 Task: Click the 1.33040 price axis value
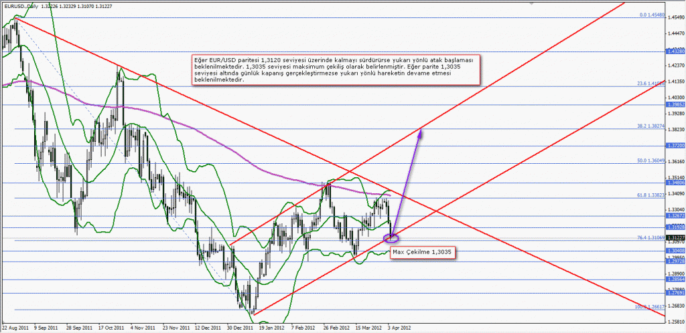677,210
